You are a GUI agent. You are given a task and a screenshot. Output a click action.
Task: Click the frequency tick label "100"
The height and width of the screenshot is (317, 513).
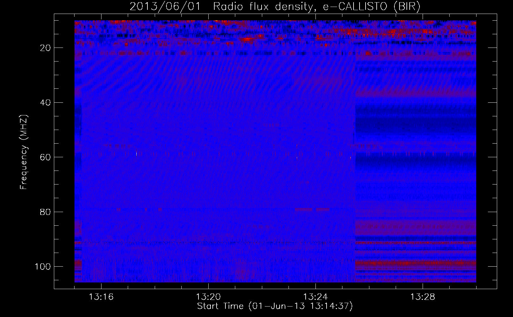43,267
